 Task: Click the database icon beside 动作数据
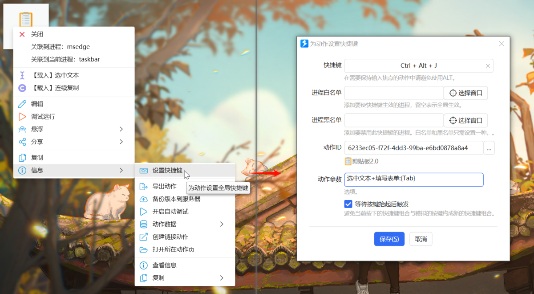pos(143,224)
